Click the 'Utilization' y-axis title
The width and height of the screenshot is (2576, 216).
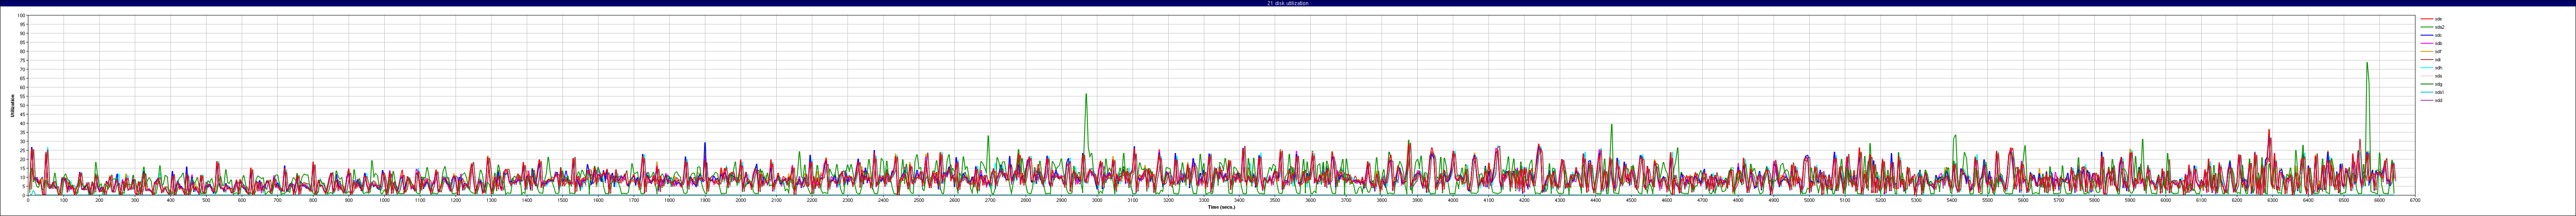[x=13, y=105]
